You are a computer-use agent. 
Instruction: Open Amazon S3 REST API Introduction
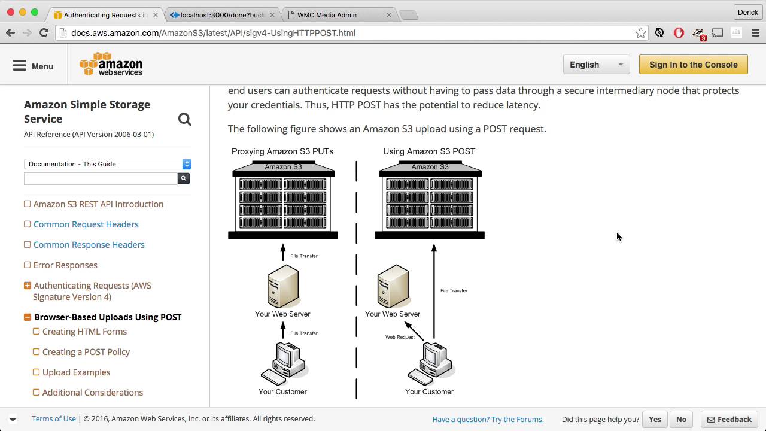98,204
